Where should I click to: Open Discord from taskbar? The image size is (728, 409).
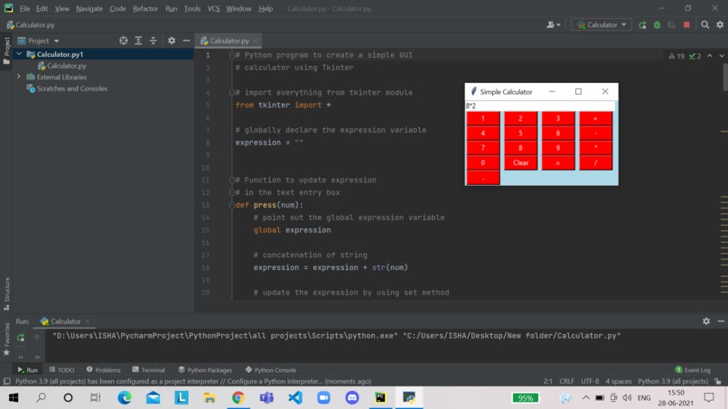click(352, 398)
